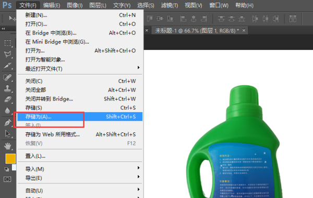
Task: Open the 滤镜(T) menu
Action: [169, 5]
